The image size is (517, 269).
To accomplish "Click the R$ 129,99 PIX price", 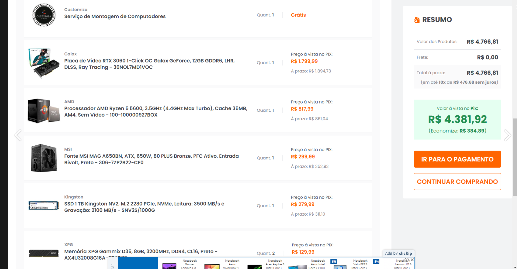I will pos(303,252).
